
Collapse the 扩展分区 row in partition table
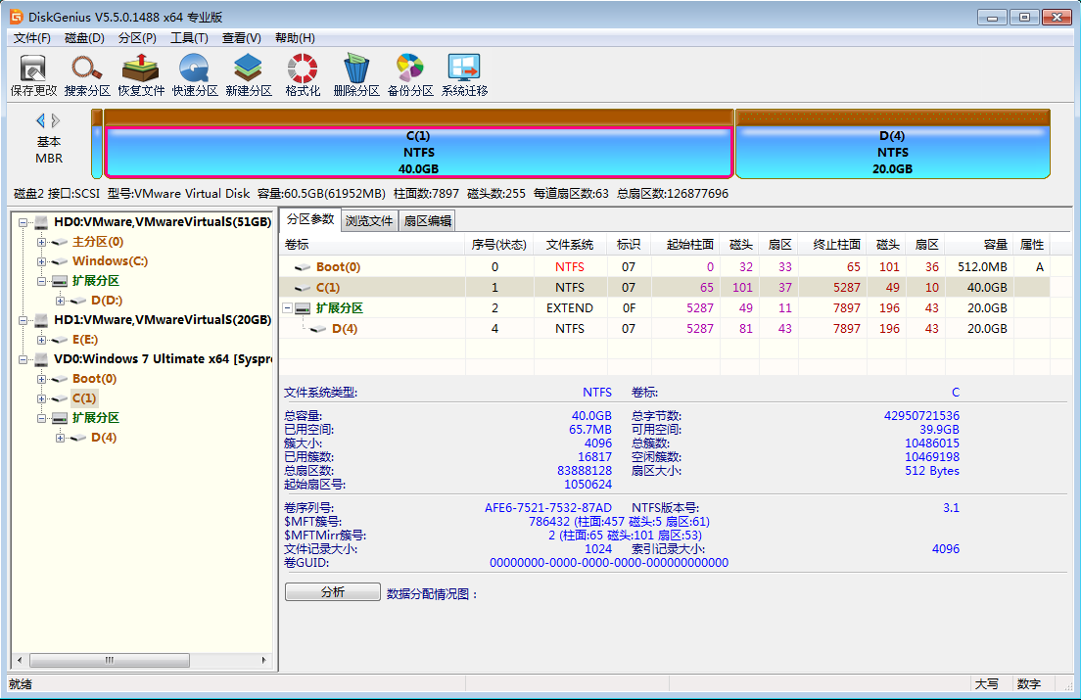pos(289,308)
